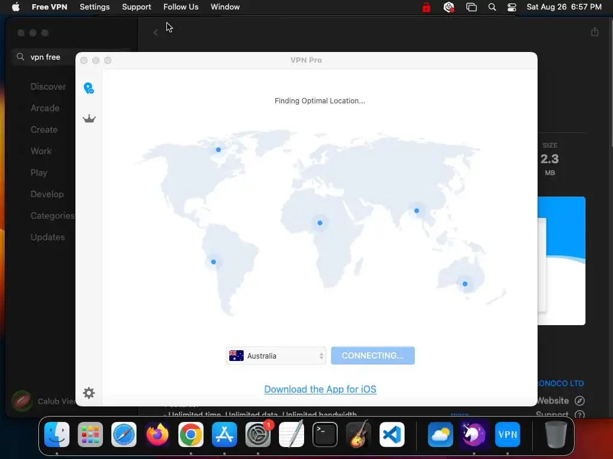Open TextEdit from the Dock

tap(292, 434)
